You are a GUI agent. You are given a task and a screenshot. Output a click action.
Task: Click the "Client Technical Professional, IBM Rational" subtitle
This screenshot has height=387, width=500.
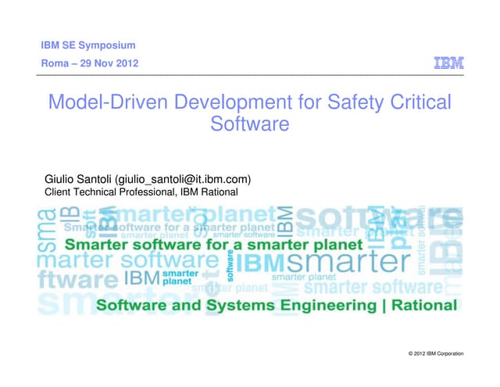(141, 192)
